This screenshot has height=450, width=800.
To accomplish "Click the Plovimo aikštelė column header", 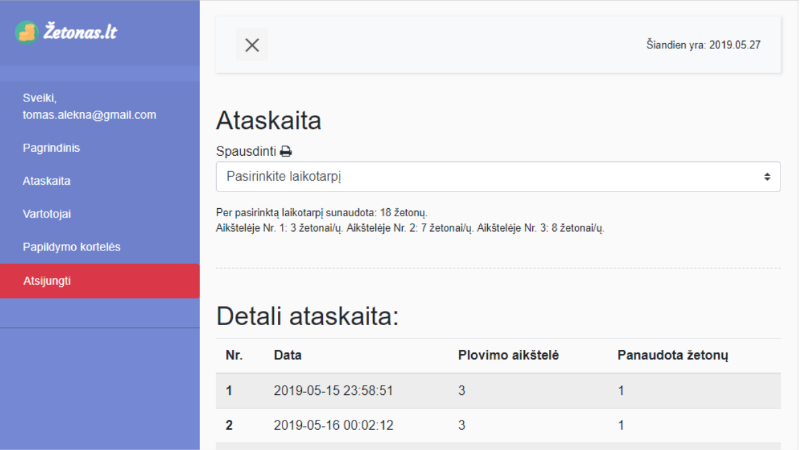I will (x=508, y=355).
